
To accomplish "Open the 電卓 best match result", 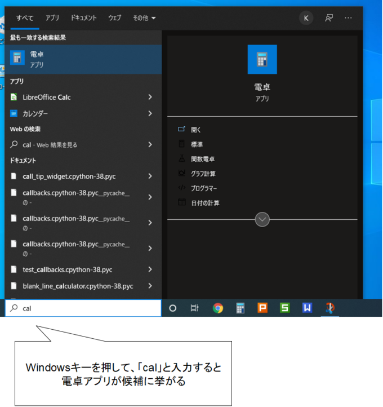I will tap(83, 59).
